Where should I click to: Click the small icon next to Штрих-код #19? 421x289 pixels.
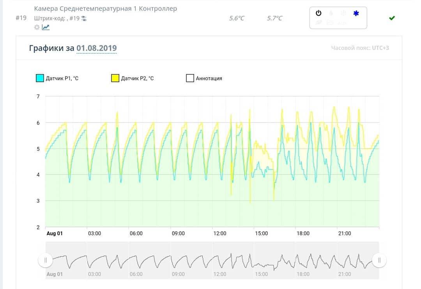pos(84,19)
